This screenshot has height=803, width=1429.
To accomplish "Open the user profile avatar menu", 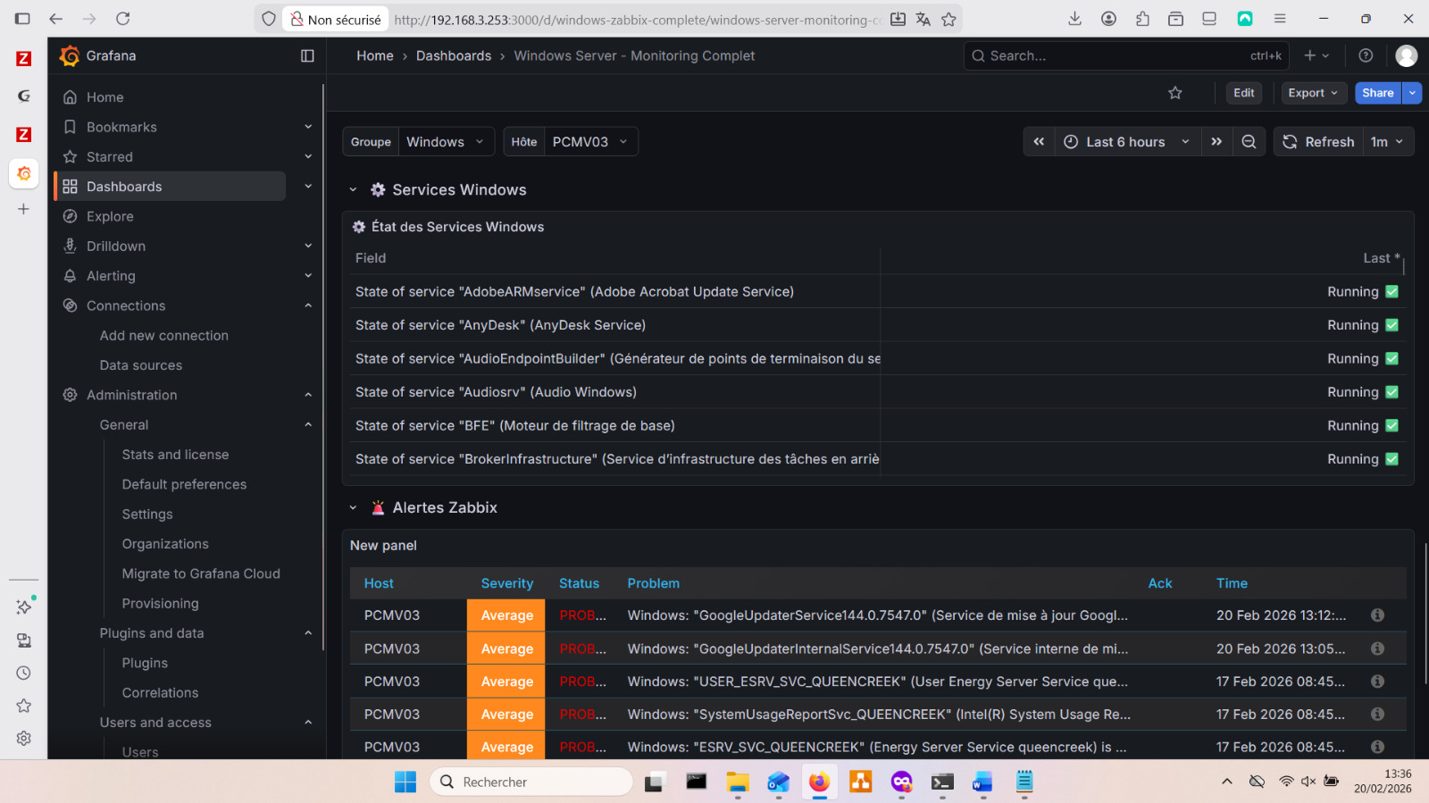I will point(1407,55).
